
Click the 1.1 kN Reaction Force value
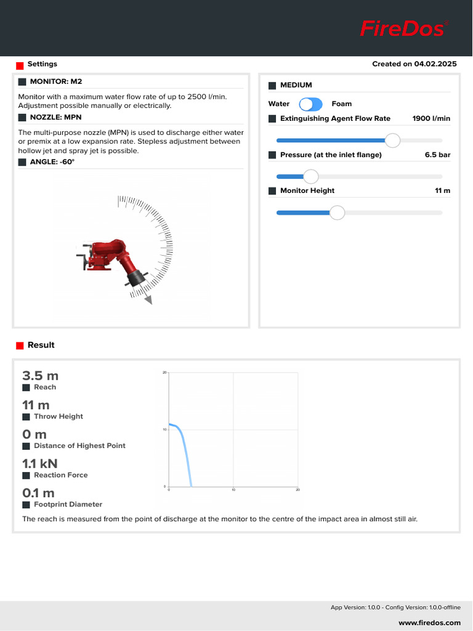pyautogui.click(x=40, y=463)
